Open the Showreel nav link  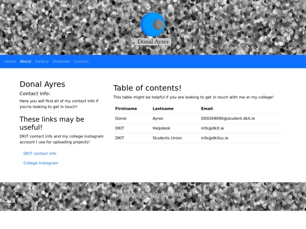(61, 61)
